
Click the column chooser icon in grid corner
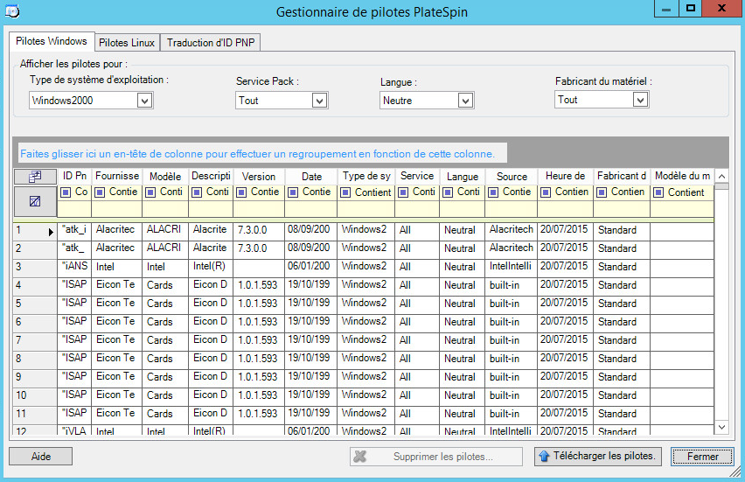point(35,176)
